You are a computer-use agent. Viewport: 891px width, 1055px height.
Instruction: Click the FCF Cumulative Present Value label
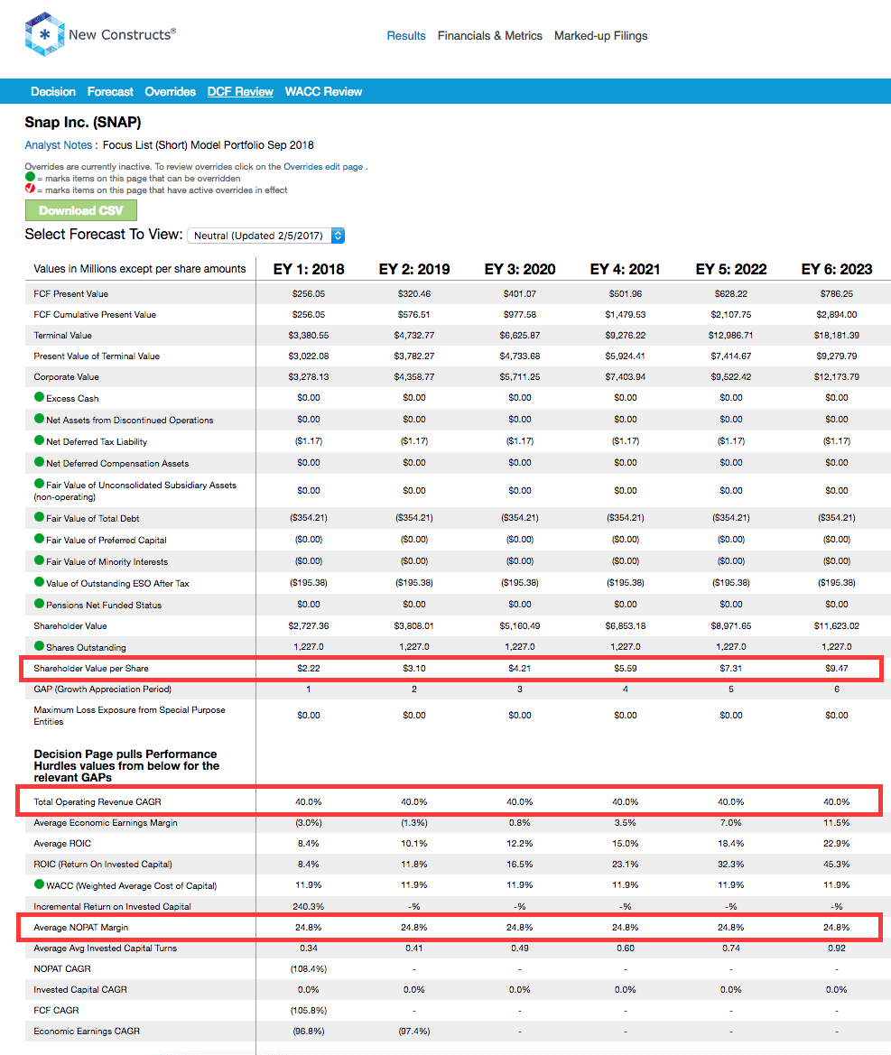tap(95, 315)
